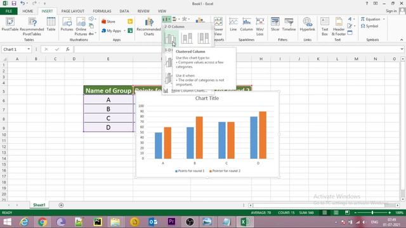Image resolution: width=406 pixels, height=228 pixels.
Task: Expand the formula bar
Action: pos(402,49)
